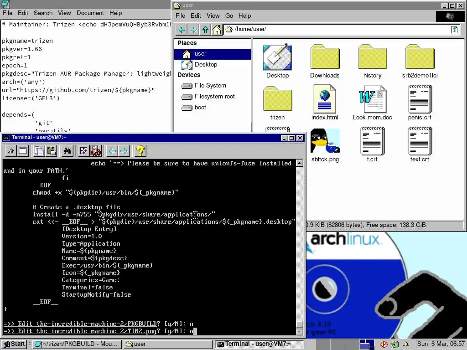Viewport: 467px width, 350px height.
Task: Open View menu in file manager
Action: click(213, 16)
